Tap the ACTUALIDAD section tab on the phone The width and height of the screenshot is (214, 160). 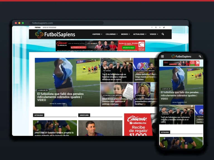point(165,132)
